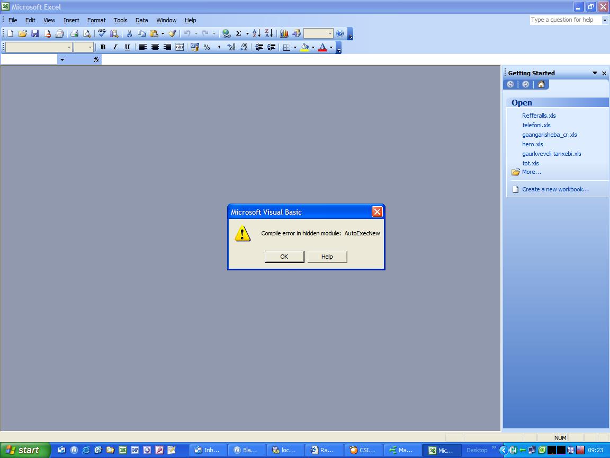Select the Format Painter brush icon
The width and height of the screenshot is (610, 458).
pyautogui.click(x=172, y=33)
